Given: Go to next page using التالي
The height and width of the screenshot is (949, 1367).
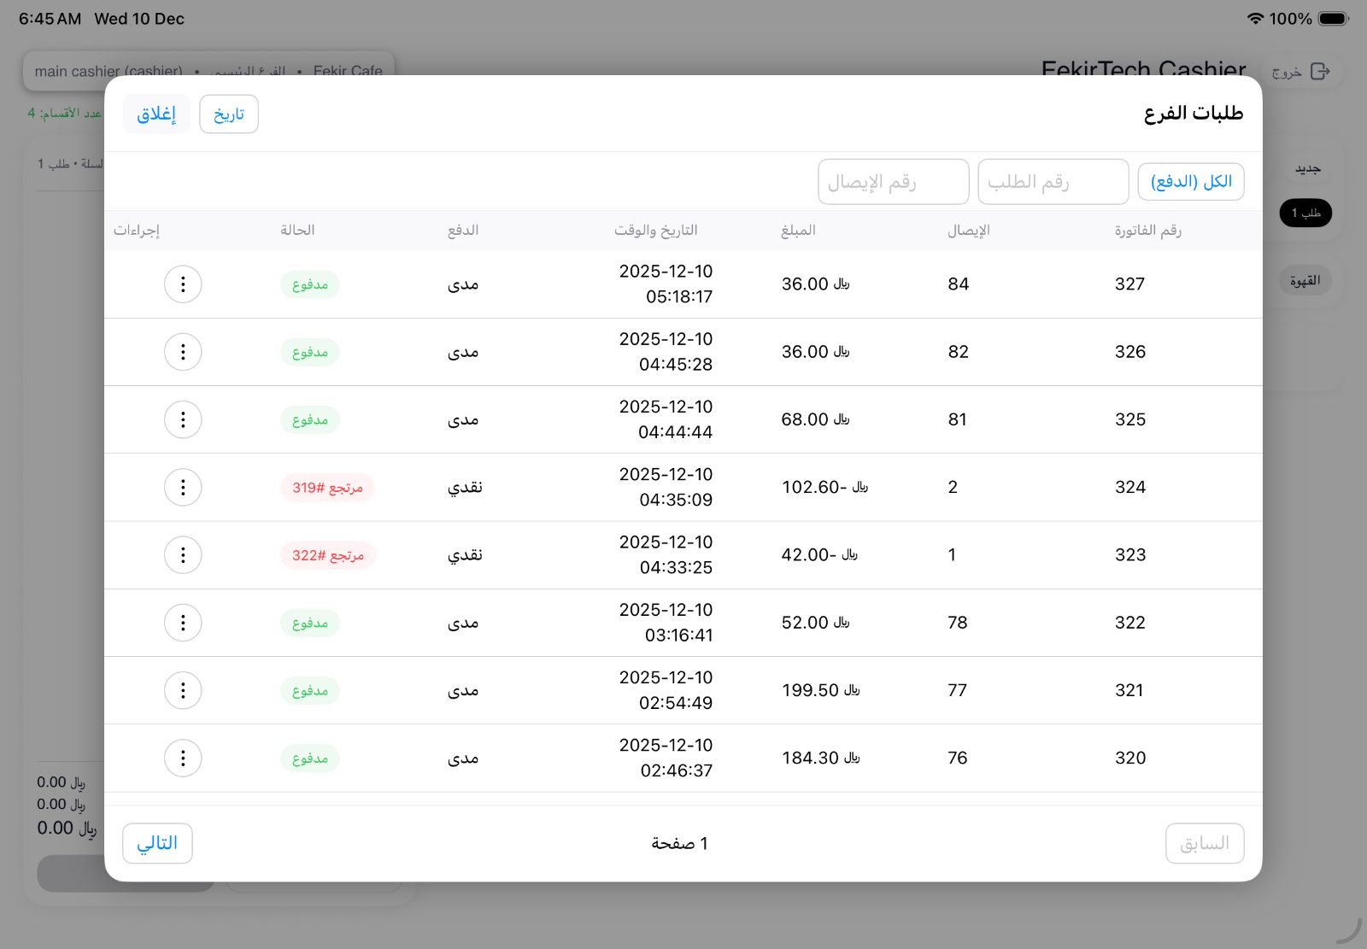Looking at the screenshot, I should point(157,843).
